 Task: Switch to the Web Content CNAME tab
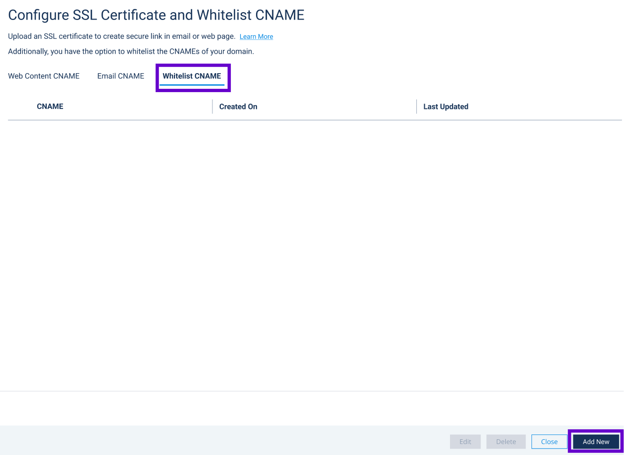coord(44,76)
